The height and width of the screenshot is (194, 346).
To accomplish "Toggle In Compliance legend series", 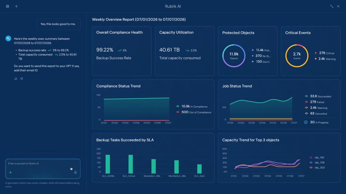I will coord(192,106).
